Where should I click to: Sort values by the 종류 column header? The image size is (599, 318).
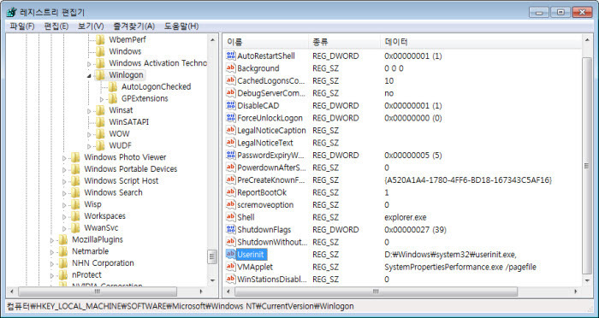pyautogui.click(x=344, y=42)
